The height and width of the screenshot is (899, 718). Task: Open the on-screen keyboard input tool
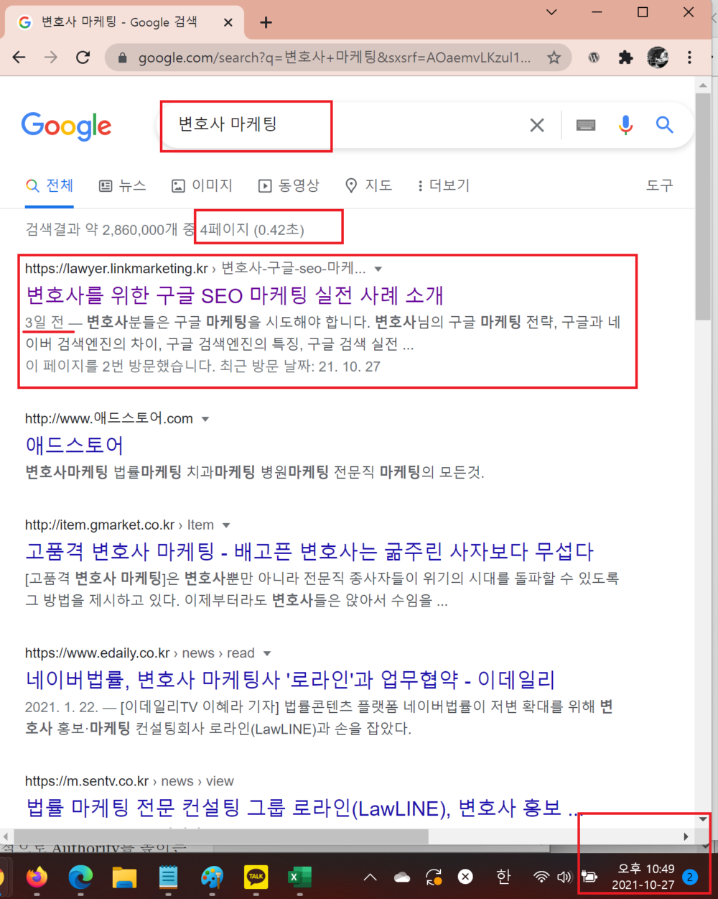click(x=586, y=125)
